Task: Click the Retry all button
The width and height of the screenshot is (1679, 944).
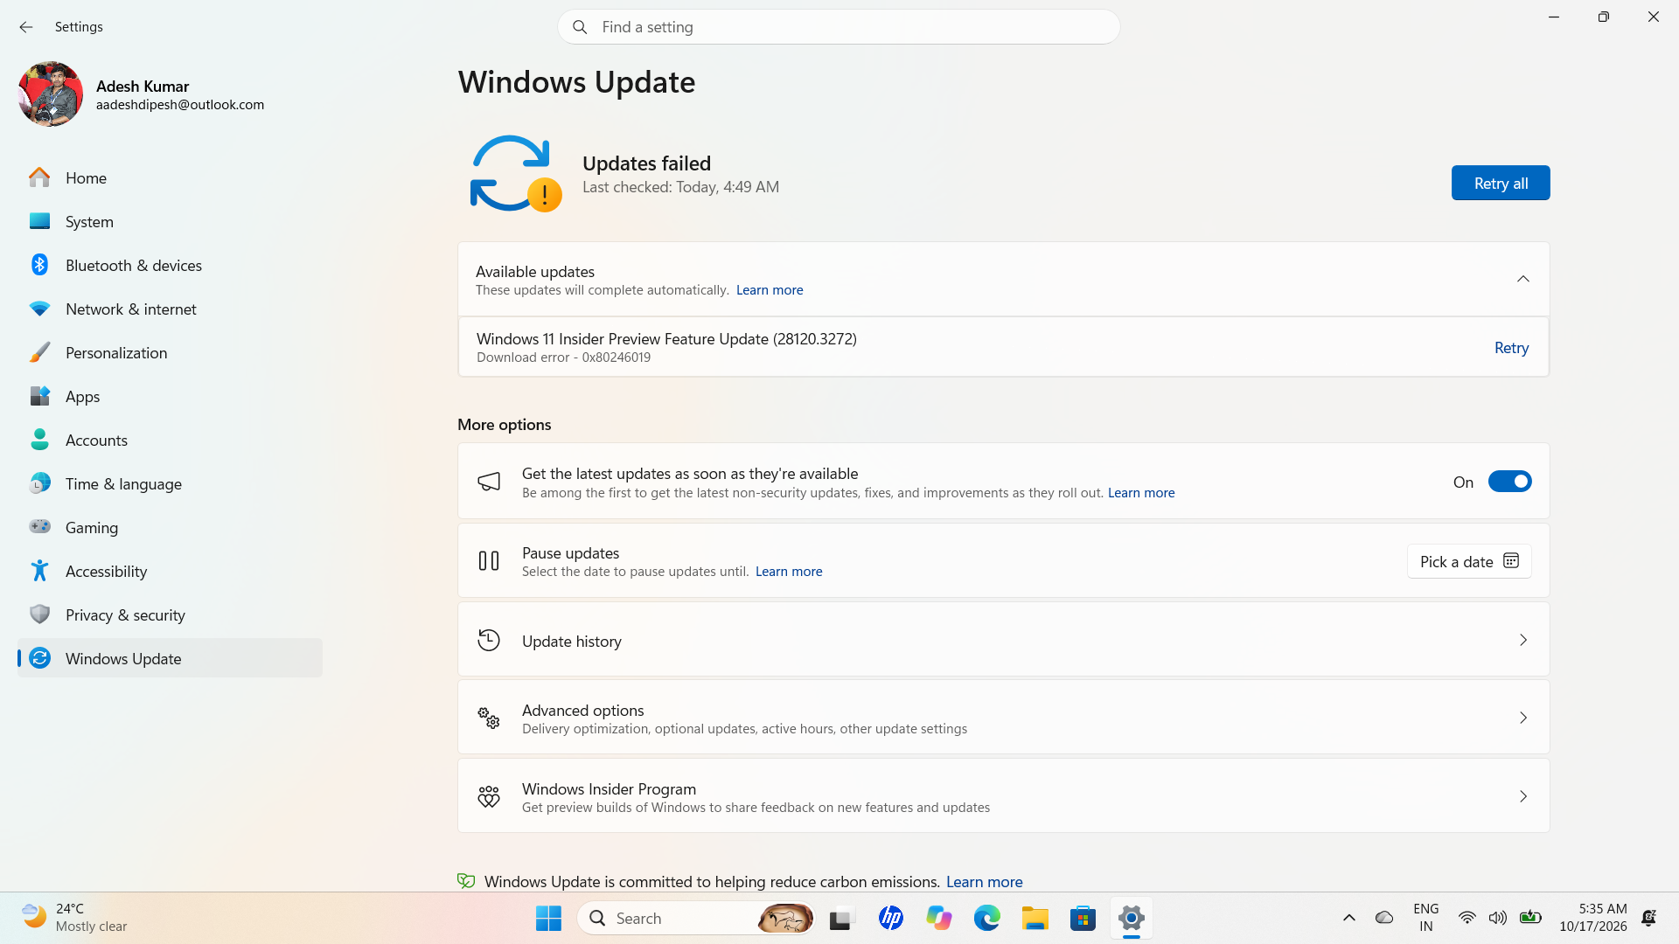Action: click(1501, 183)
